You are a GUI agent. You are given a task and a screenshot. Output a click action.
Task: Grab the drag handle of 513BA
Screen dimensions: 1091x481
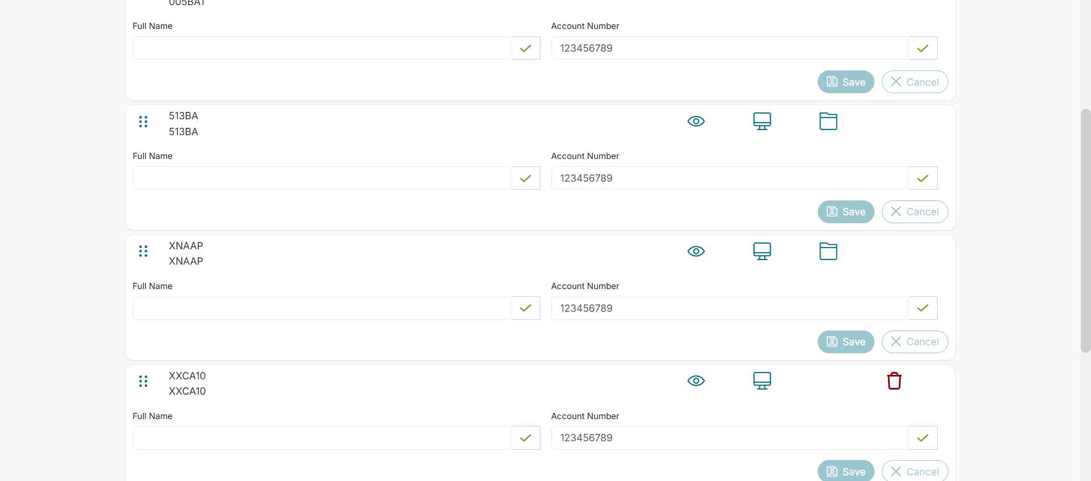[x=143, y=122]
